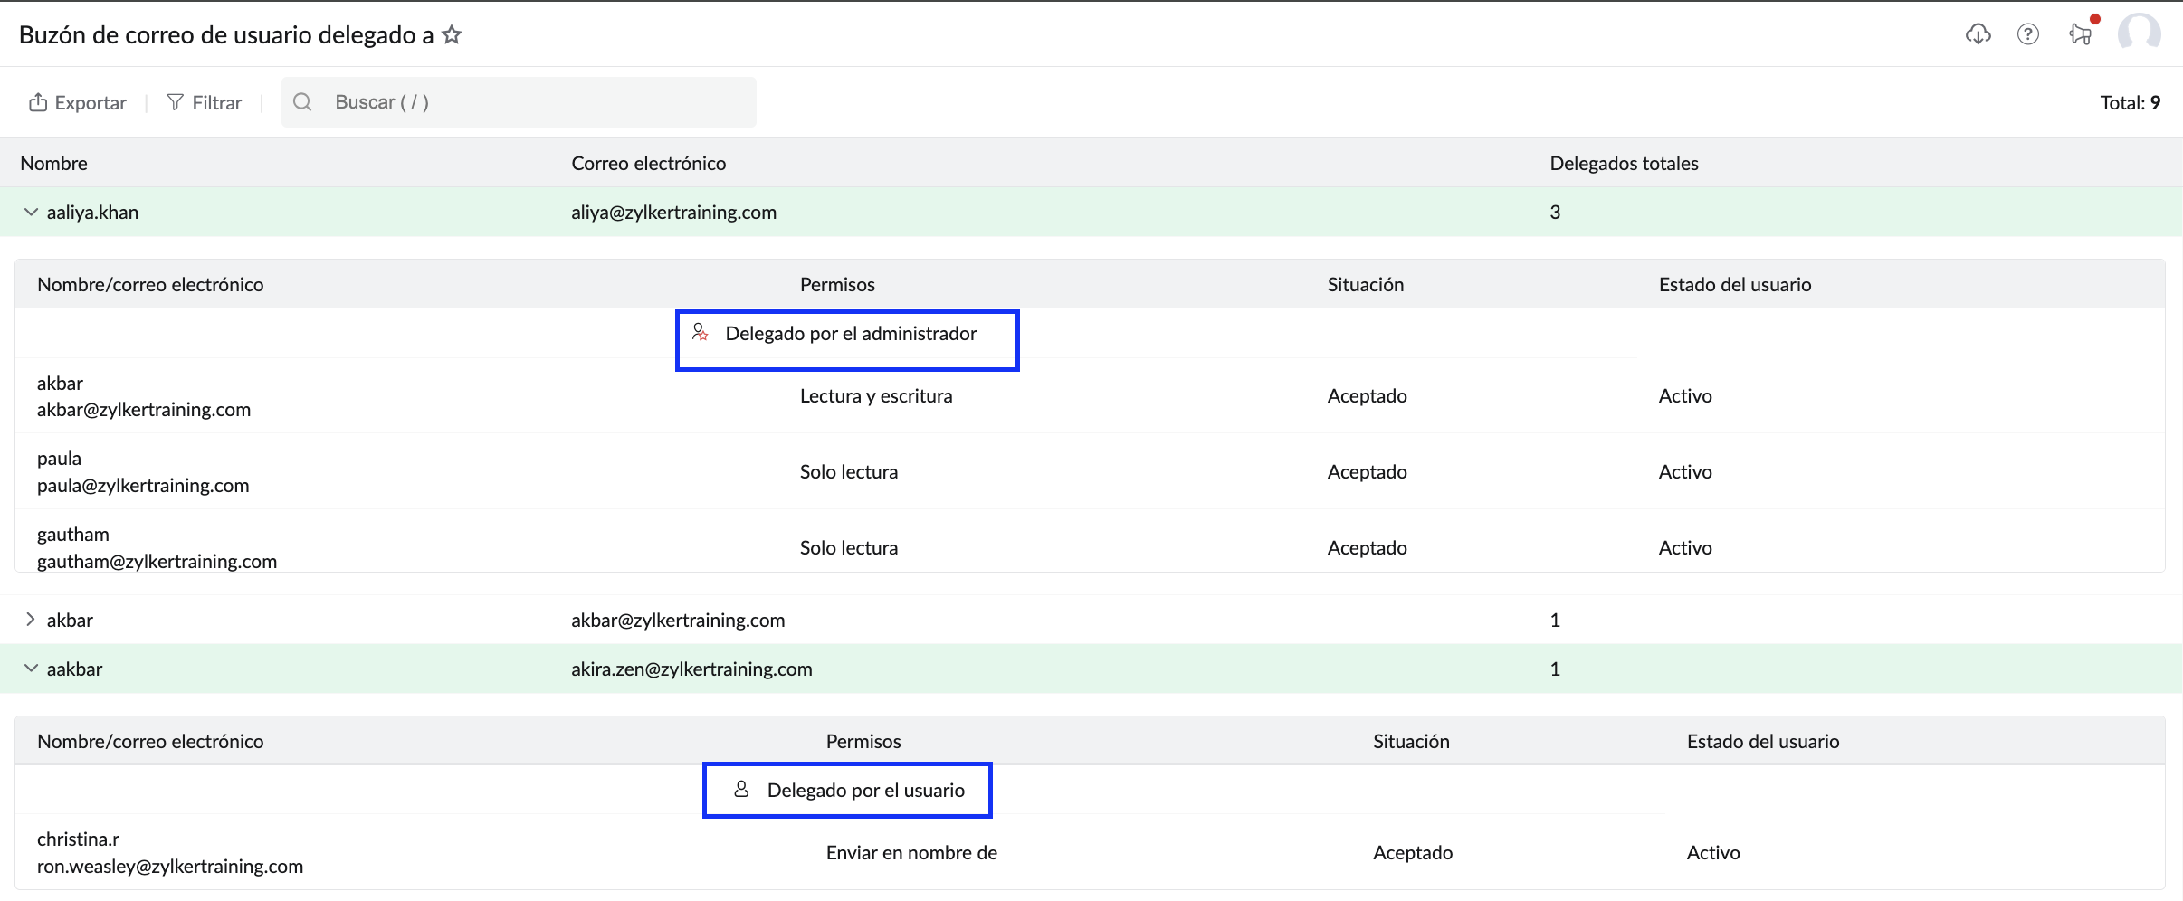Select gautham@zylkertraining.com delegate entry

click(x=157, y=562)
